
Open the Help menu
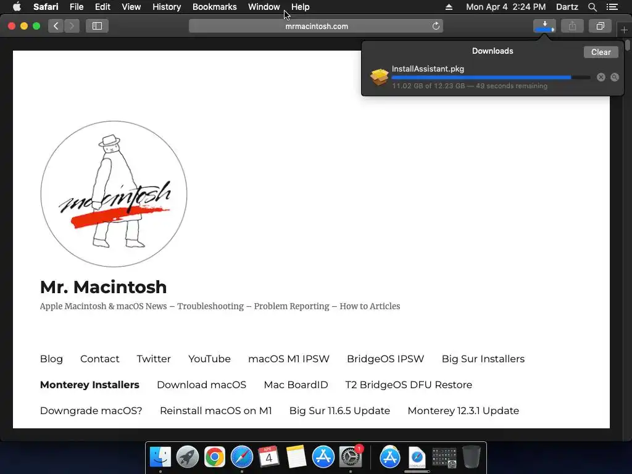pyautogui.click(x=301, y=7)
